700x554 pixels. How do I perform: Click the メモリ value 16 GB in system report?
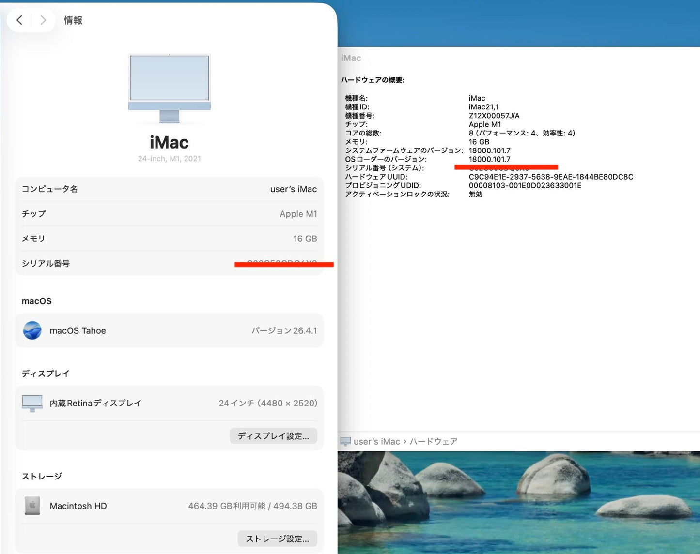(479, 142)
